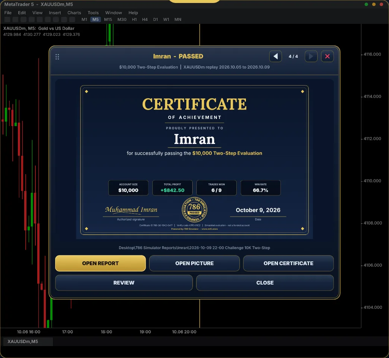Click the WIN RATE 66.7% box
Viewport: 389px width, 358px height.
click(260, 188)
